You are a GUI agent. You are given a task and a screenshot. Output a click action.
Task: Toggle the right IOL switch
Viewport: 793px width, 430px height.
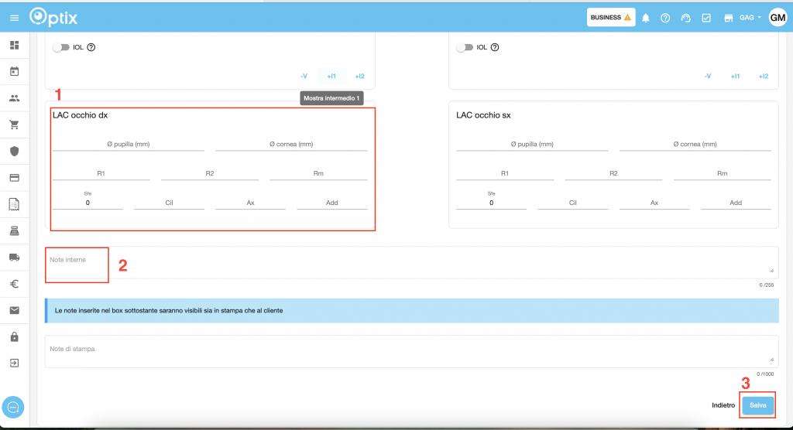[465, 47]
